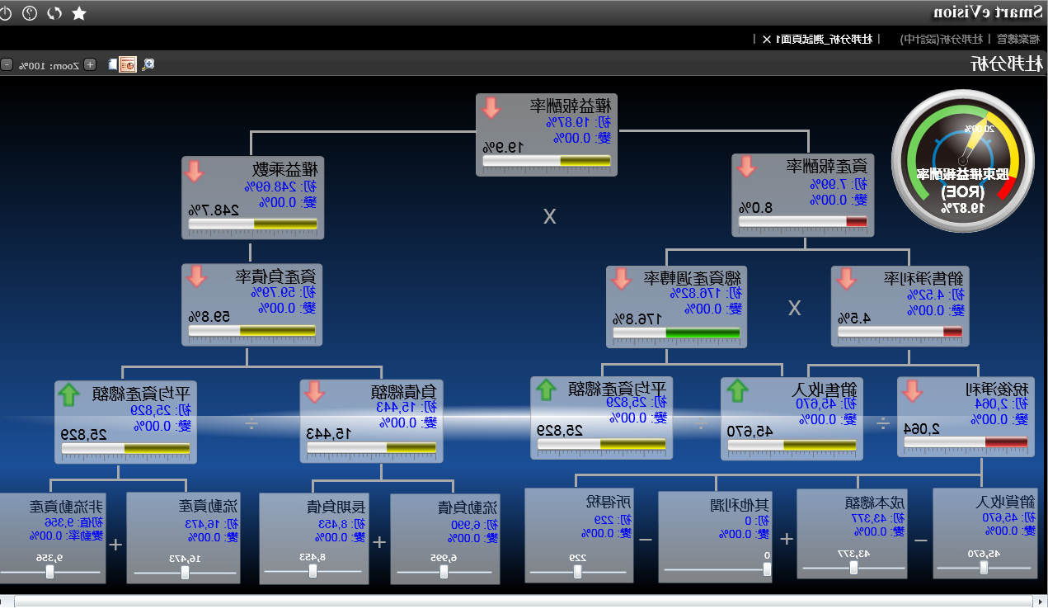This screenshot has width=1048, height=609.
Task: Click the 成本總額 slider handle
Action: point(853,568)
